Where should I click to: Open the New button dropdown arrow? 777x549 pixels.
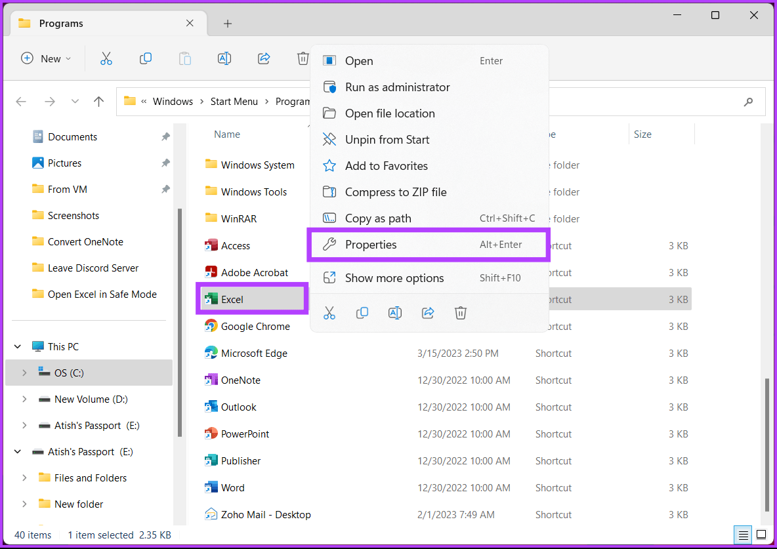pos(68,58)
